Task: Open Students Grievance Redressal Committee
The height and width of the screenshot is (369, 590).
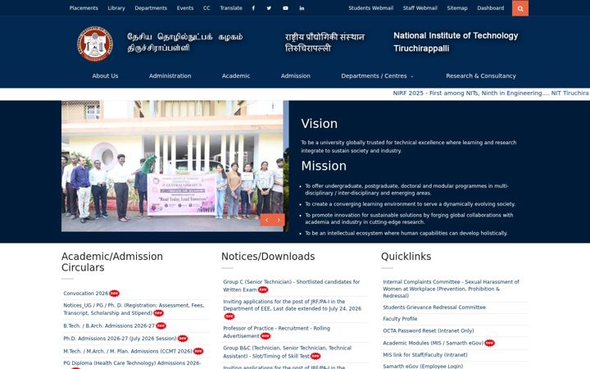Action: tap(434, 307)
